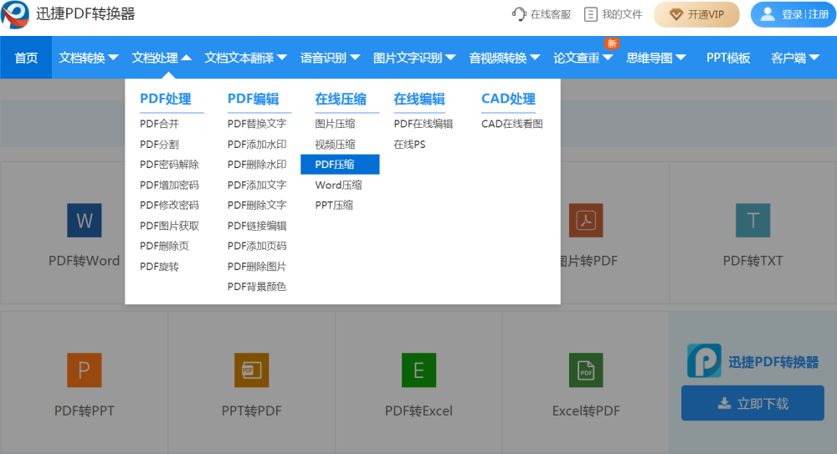Click the 在线压缩 column heading

click(x=341, y=99)
